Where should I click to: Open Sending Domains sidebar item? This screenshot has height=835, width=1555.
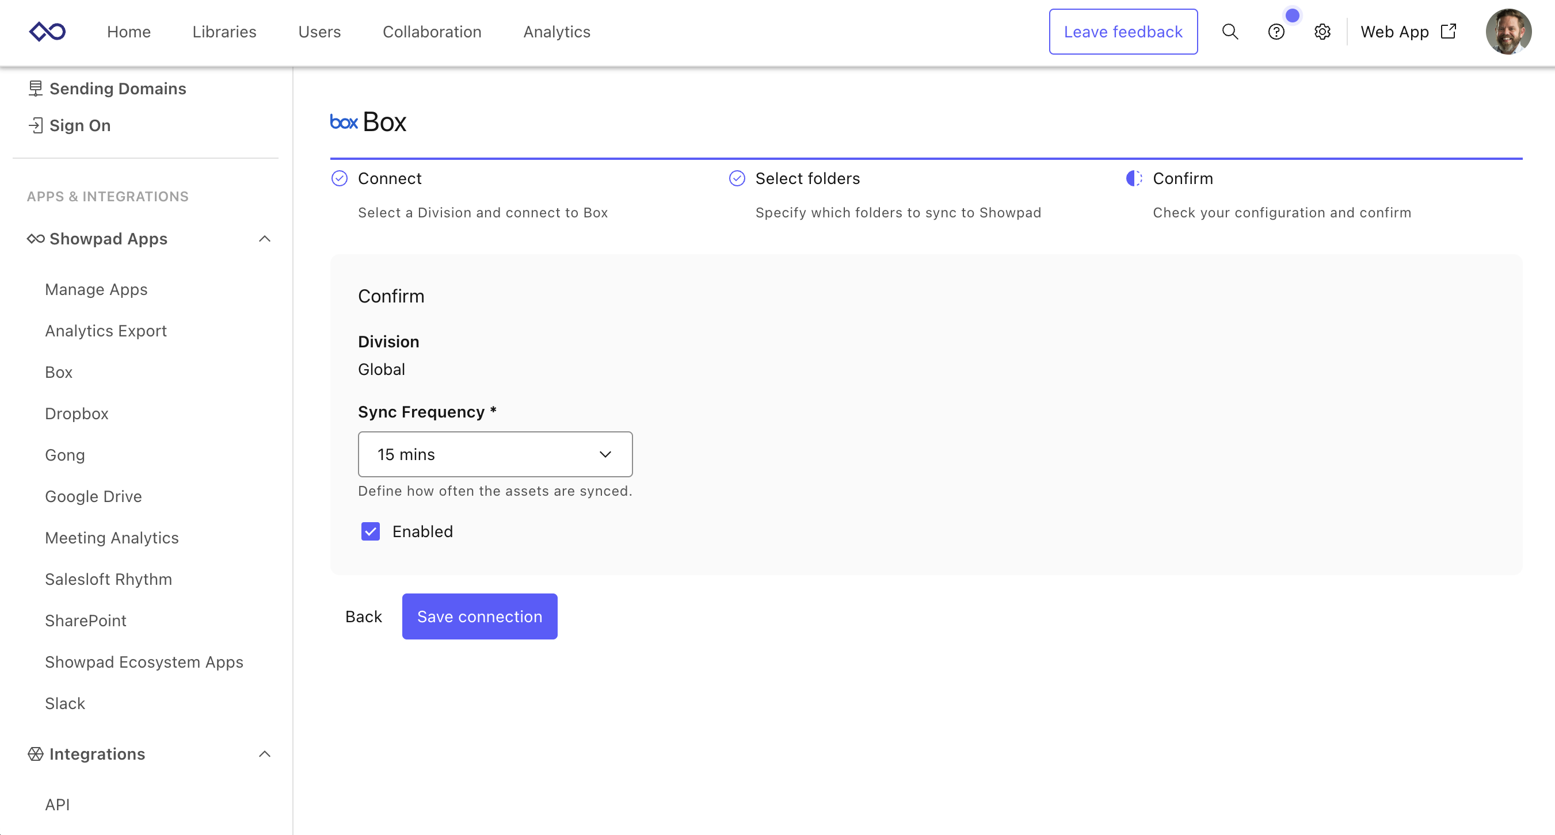(117, 89)
